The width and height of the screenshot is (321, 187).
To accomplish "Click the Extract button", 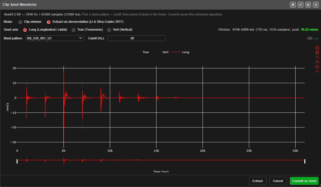I will (x=258, y=181).
